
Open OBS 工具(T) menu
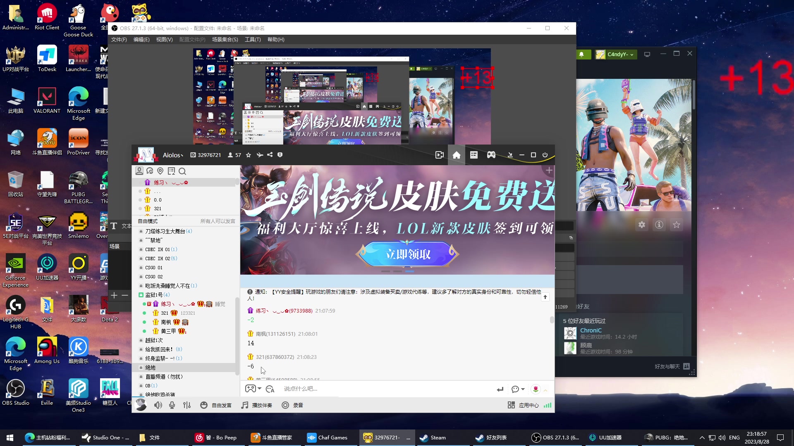[x=253, y=40]
